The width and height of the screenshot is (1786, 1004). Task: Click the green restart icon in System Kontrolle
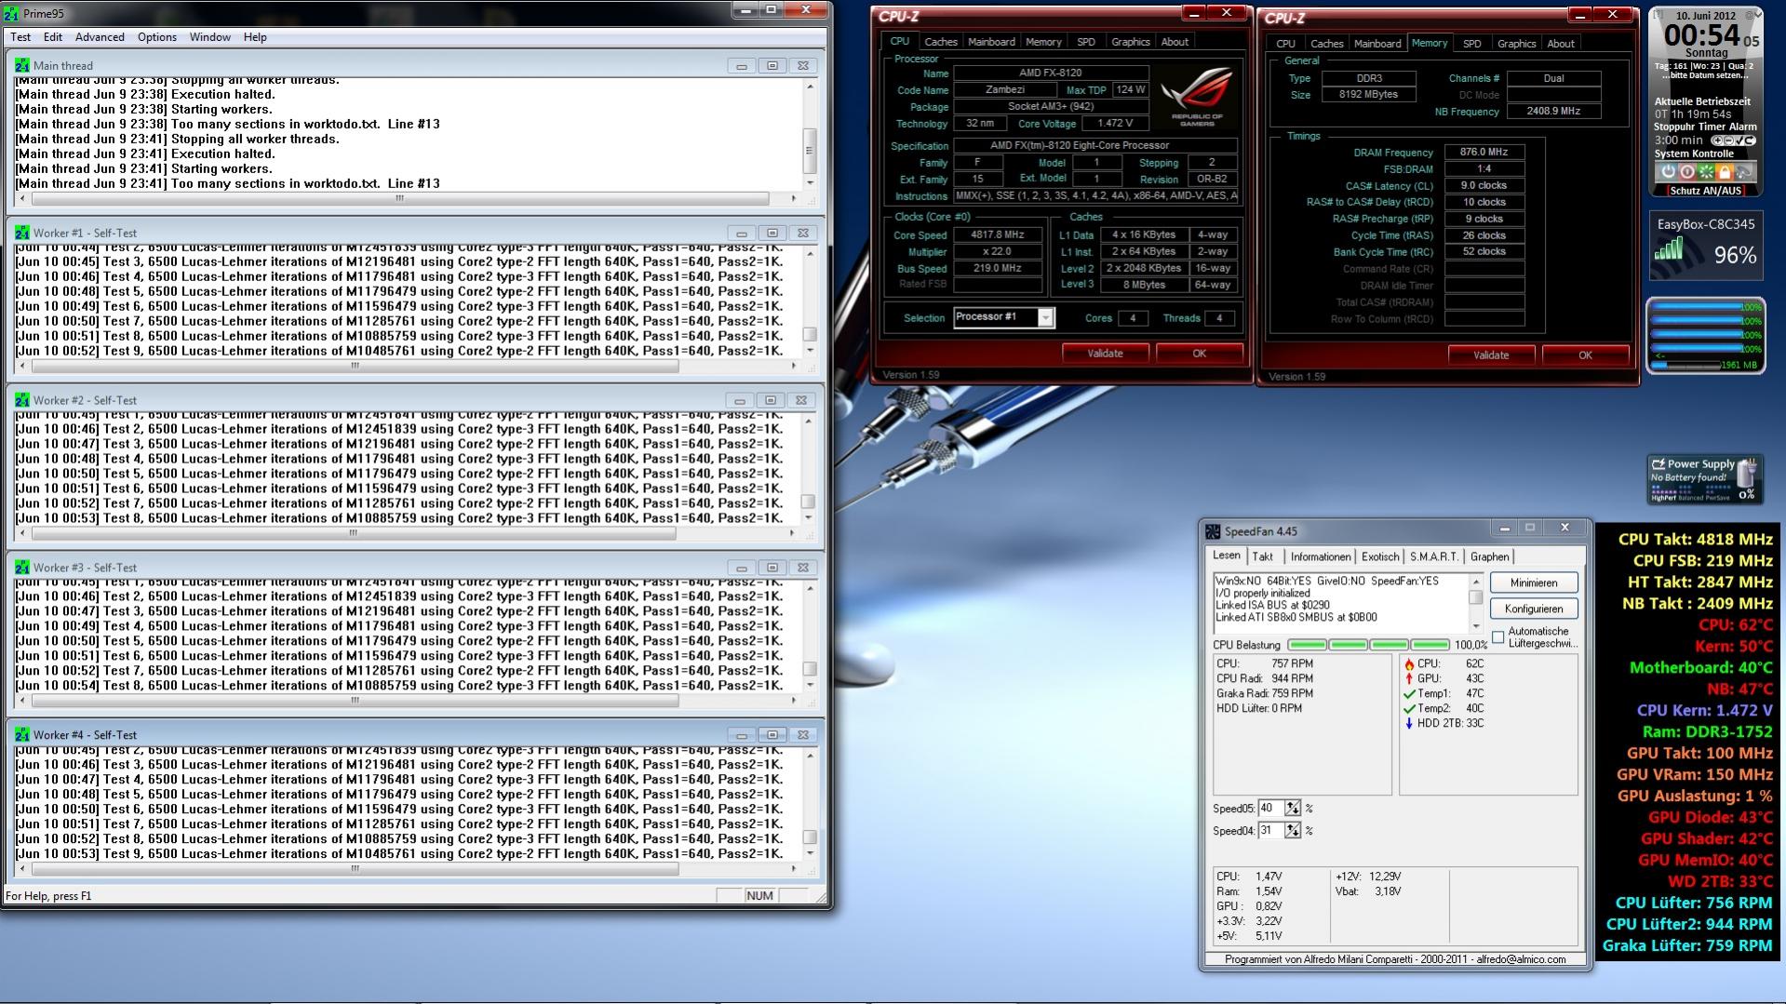coord(1706,172)
